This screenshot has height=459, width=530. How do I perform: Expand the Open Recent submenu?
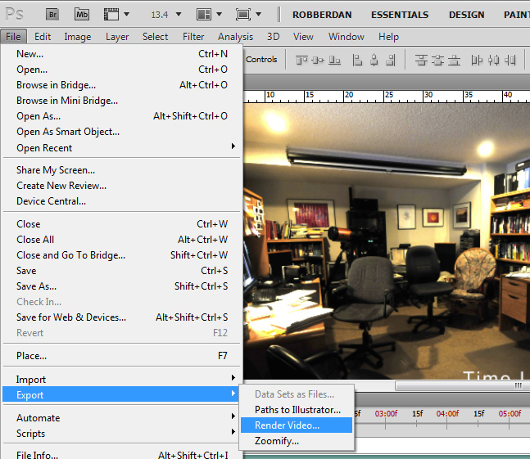coord(123,147)
